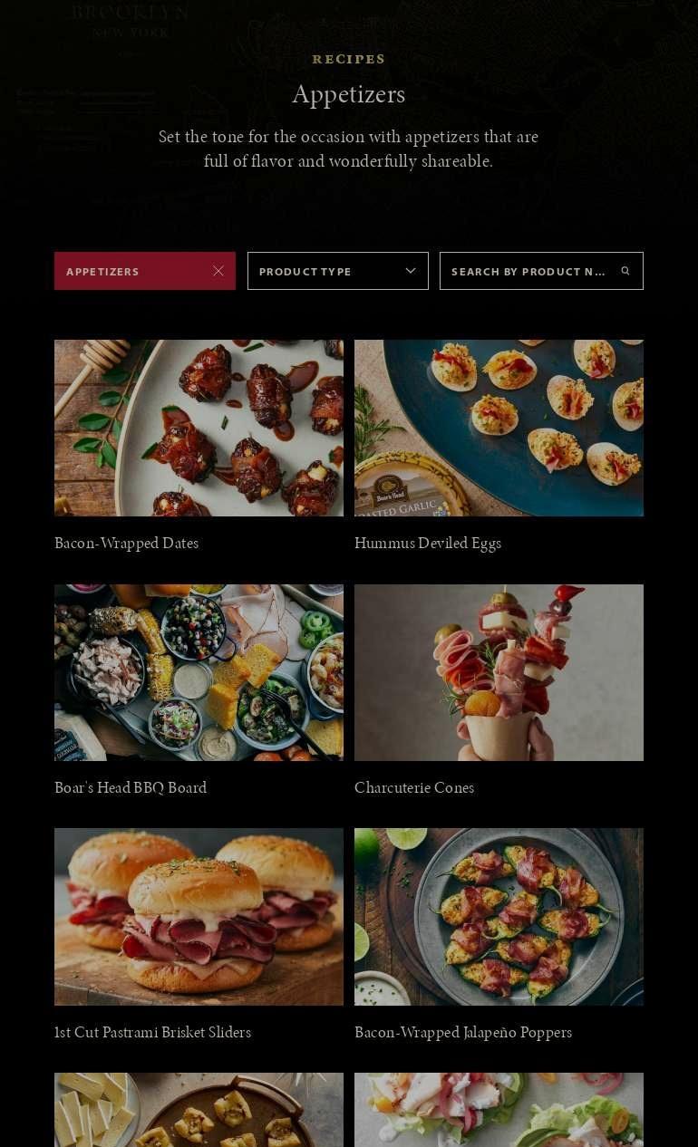Viewport: 698px width, 1147px height.
Task: Open the Bacon-Wrapped Dates recipe photo
Action: [199, 428]
